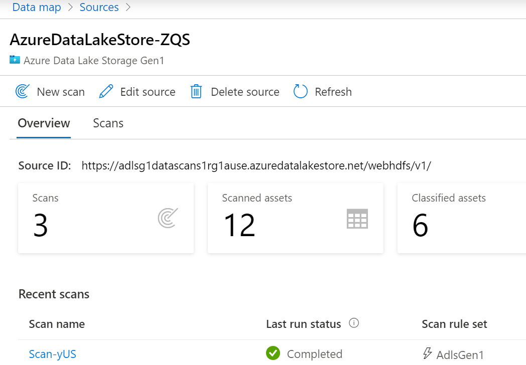Image resolution: width=526 pixels, height=365 pixels.
Task: Click the Azure Data Lake Storage folder icon
Action: click(15, 60)
